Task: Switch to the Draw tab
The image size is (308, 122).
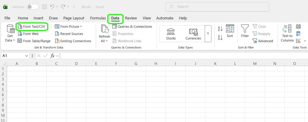Action: pos(53,18)
